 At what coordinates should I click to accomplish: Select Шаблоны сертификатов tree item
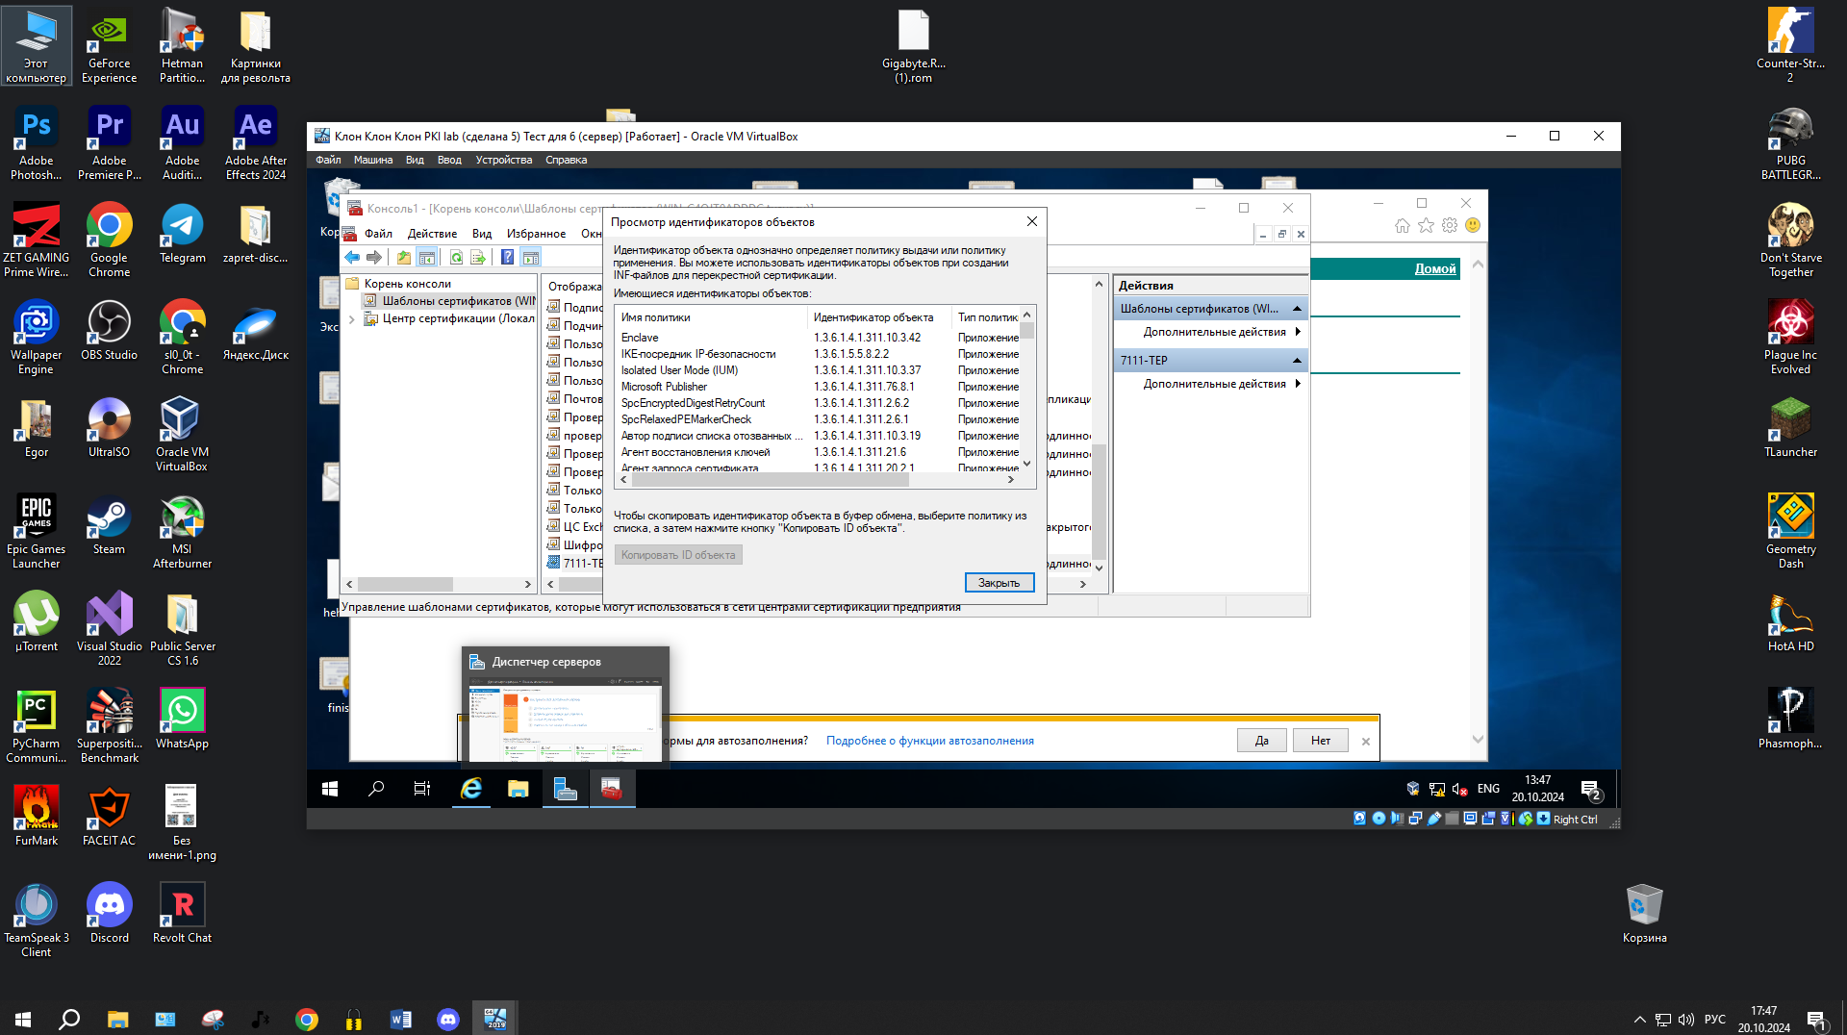point(449,301)
